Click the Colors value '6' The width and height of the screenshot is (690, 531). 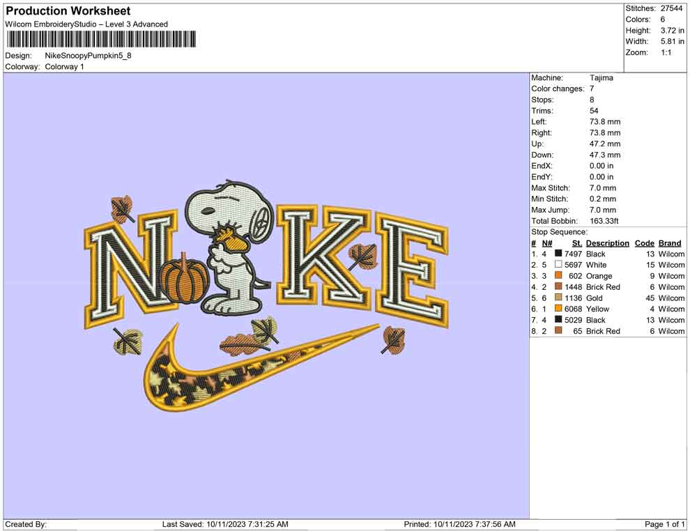pyautogui.click(x=663, y=20)
